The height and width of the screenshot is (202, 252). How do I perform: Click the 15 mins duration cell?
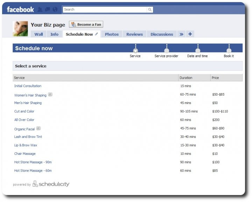tap(185, 86)
